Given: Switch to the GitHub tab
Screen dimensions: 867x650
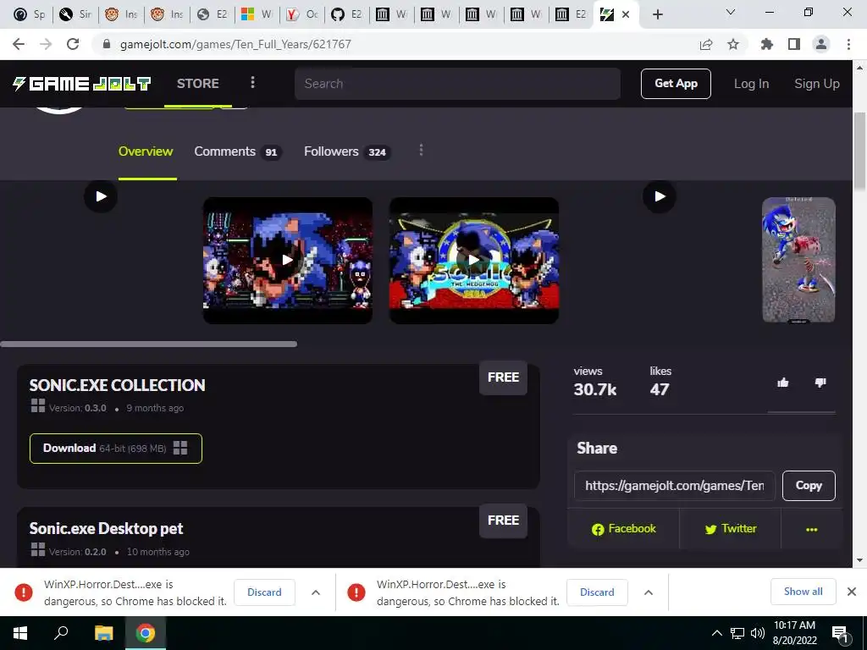Looking at the screenshot, I should (346, 14).
